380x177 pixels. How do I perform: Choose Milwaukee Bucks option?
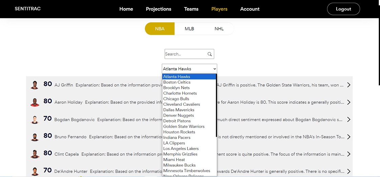pos(189,165)
